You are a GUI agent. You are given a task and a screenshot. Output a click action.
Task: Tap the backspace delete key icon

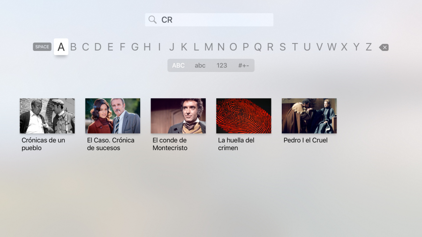coord(384,48)
